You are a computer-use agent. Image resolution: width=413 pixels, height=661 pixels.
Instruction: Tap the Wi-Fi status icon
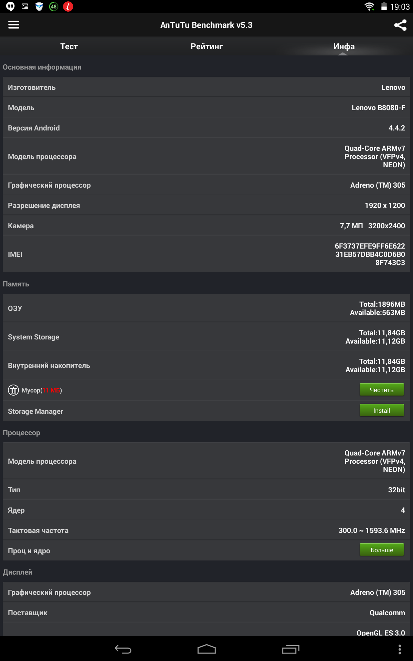[x=369, y=7]
